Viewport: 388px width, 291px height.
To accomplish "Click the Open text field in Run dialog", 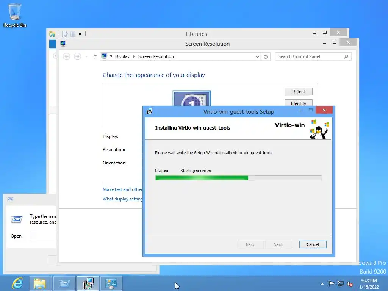I will (43, 236).
